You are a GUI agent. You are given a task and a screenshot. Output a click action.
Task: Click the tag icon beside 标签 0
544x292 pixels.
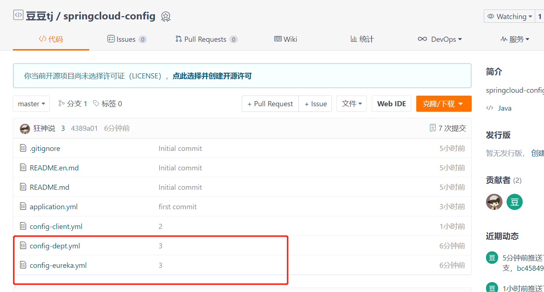pos(96,103)
